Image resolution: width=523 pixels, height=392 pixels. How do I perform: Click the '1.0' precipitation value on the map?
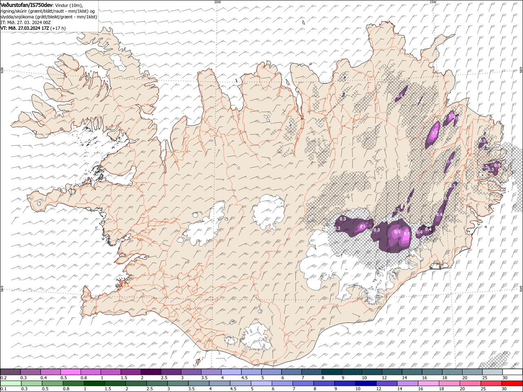tap(451, 116)
